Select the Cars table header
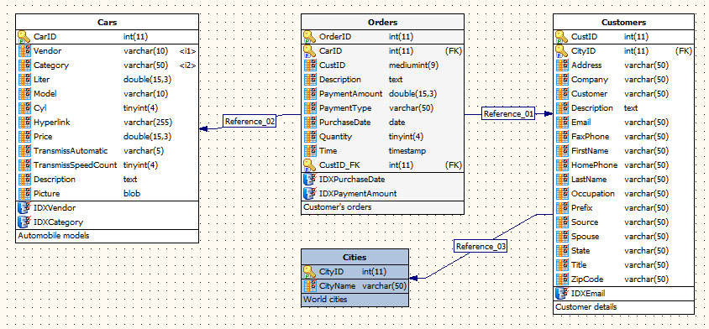The height and width of the screenshot is (329, 709). click(108, 22)
